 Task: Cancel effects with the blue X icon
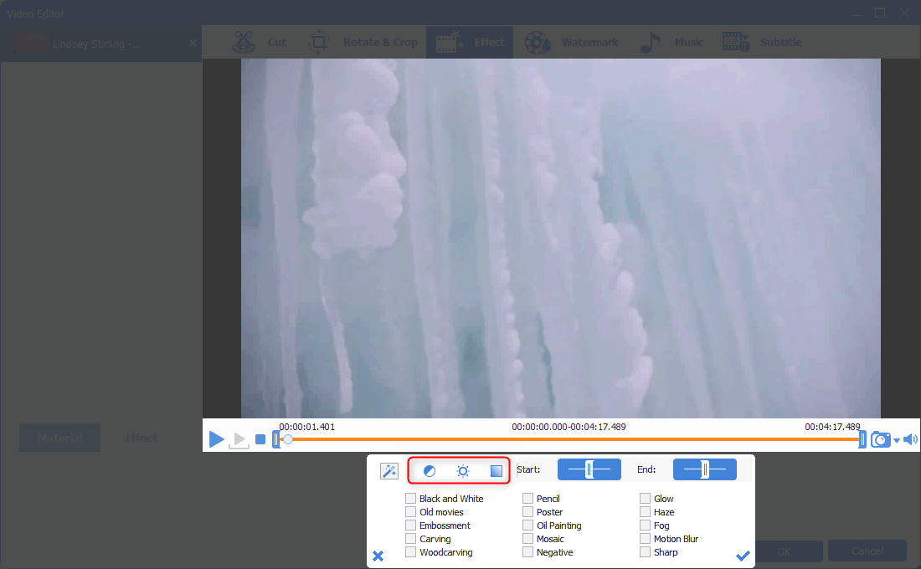point(378,556)
